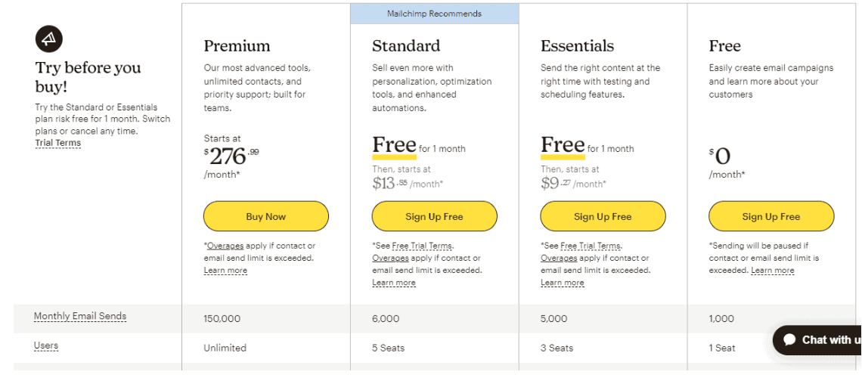Open Learn more under Essentials plan
The width and height of the screenshot is (862, 381).
pos(562,283)
